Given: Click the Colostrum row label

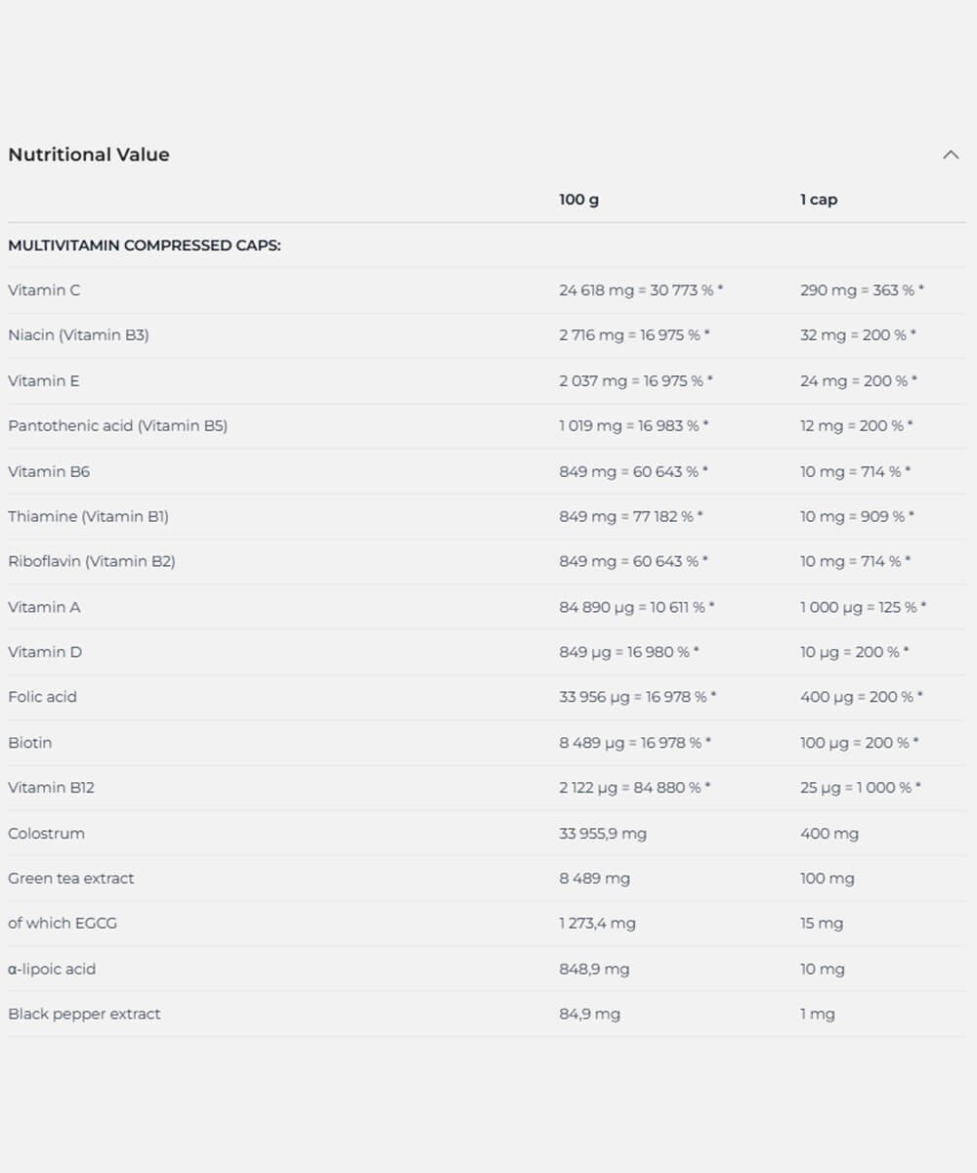Looking at the screenshot, I should tap(46, 834).
